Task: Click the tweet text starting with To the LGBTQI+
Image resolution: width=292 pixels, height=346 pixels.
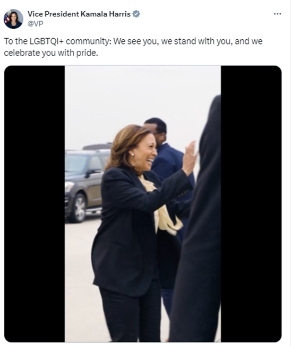Action: tap(133, 47)
